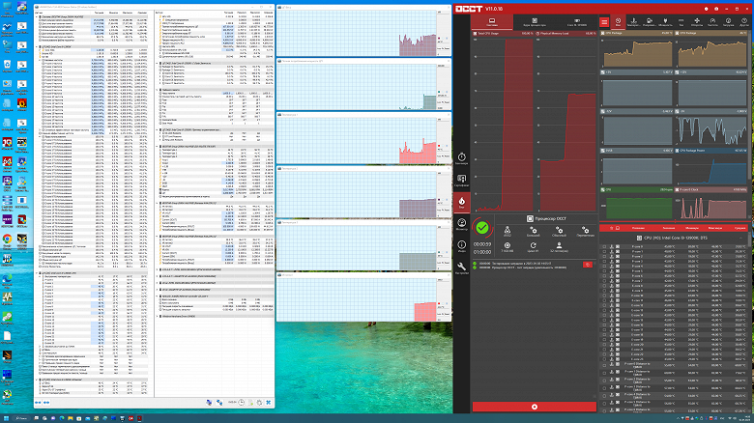Select the flame Test icon in OCCT sidebar
The height and width of the screenshot is (423, 754).
click(461, 202)
